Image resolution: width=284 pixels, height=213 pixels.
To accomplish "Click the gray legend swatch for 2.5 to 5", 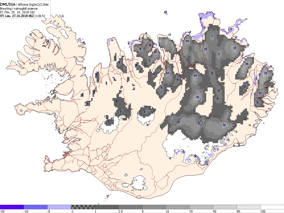I will pyautogui.click(x=130, y=207).
